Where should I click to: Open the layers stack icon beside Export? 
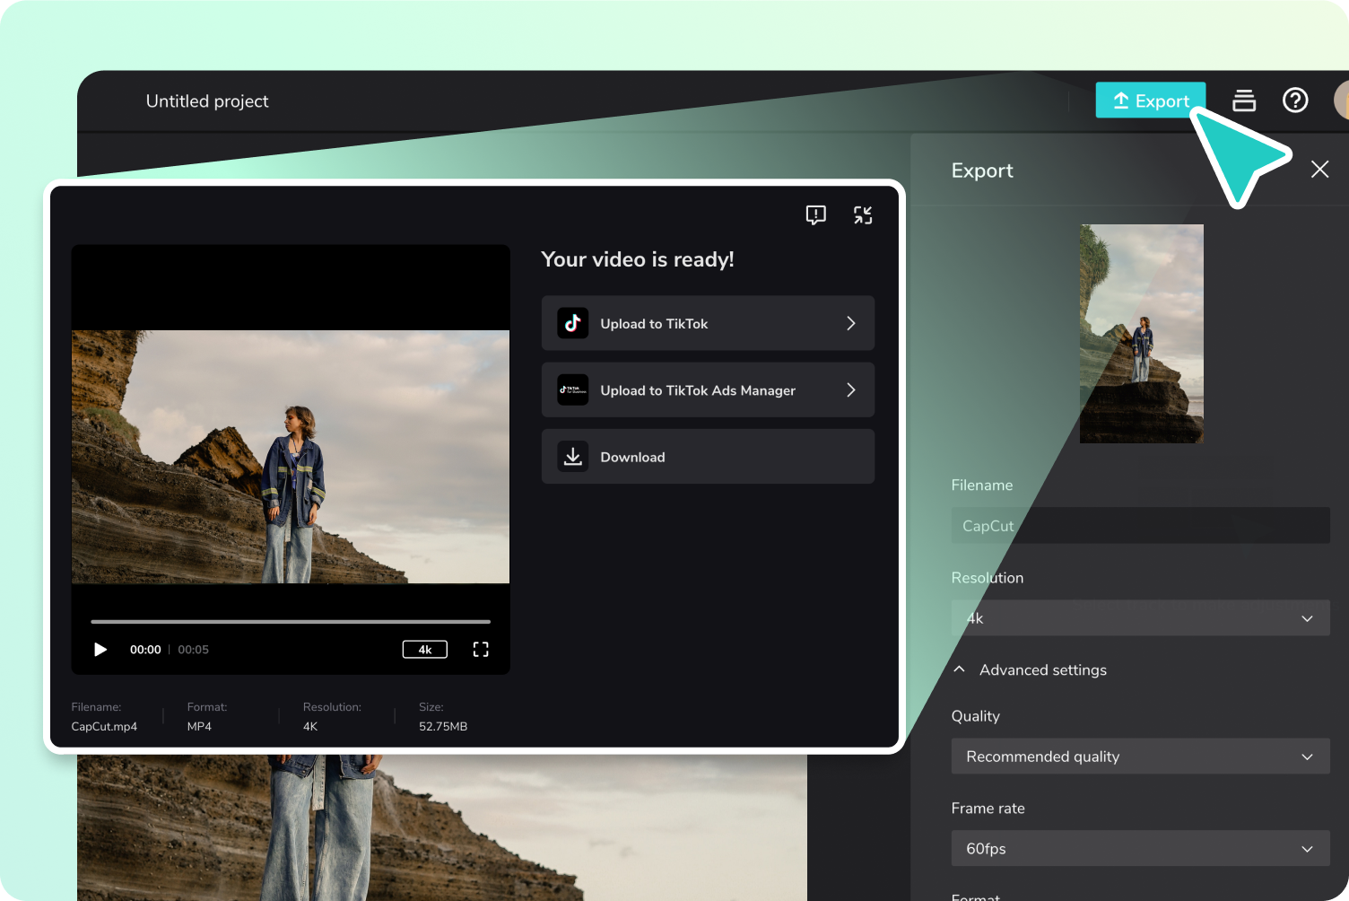point(1244,101)
